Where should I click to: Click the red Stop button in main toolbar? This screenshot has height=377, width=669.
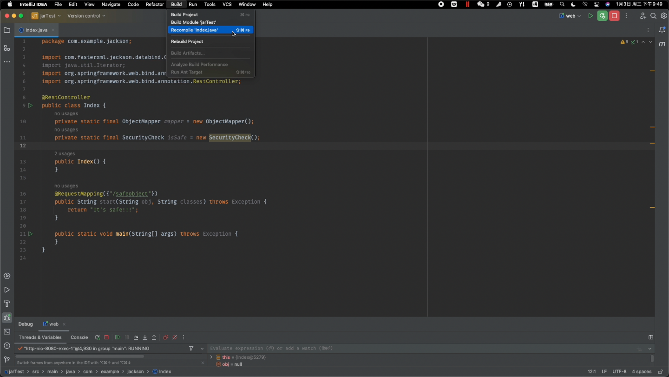pos(614,16)
